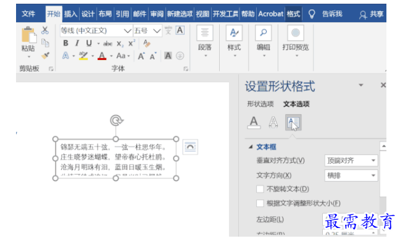
Task: Open the File tab
Action: (28, 14)
